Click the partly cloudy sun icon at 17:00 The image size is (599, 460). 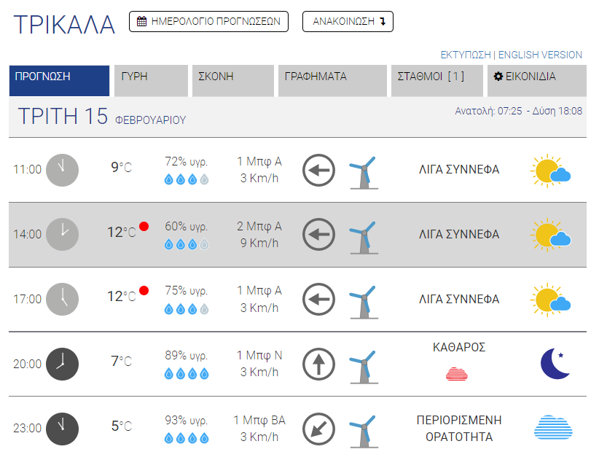point(550,300)
